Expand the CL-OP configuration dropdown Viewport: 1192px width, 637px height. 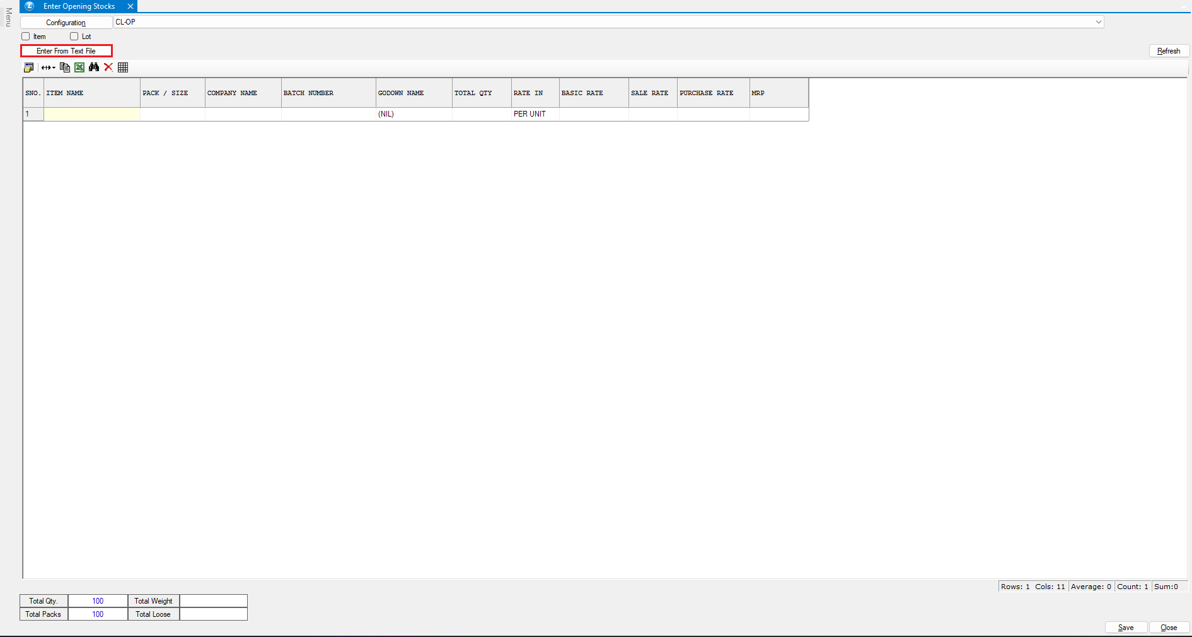(1098, 22)
